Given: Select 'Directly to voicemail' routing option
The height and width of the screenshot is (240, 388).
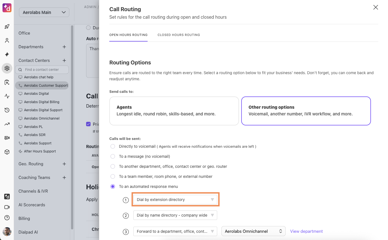Looking at the screenshot, I should click(113, 146).
